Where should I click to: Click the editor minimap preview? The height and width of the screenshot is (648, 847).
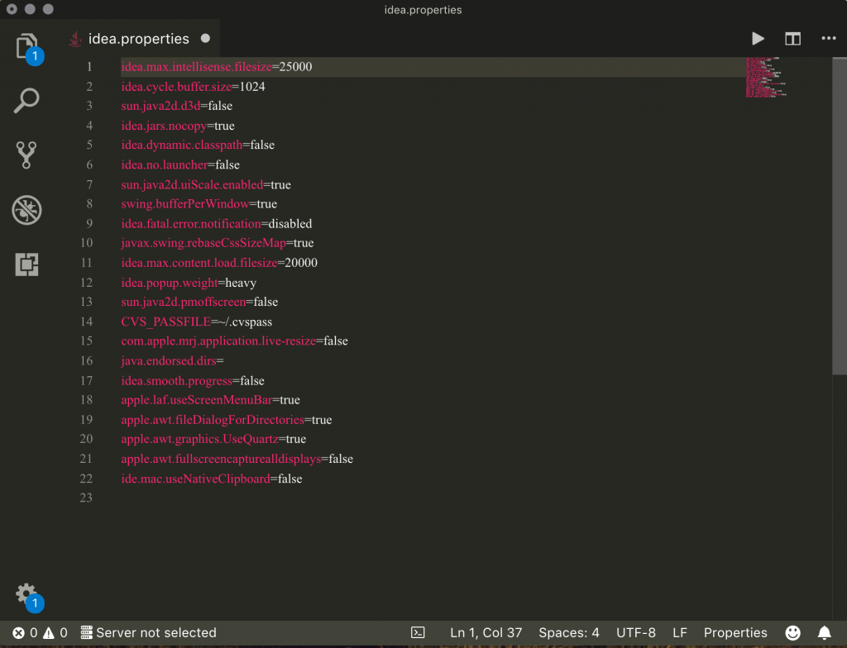(x=765, y=77)
